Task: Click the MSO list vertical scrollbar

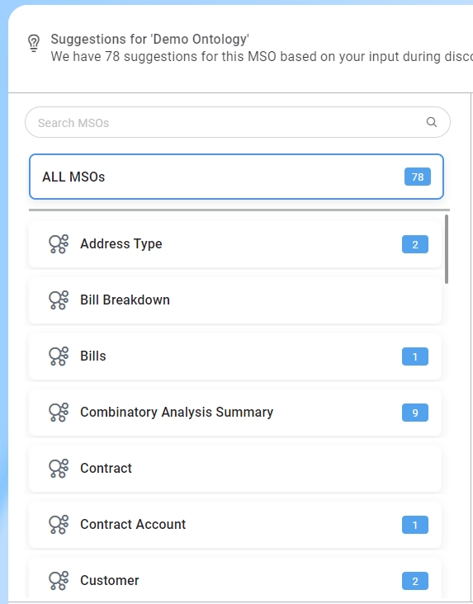Action: pos(447,249)
